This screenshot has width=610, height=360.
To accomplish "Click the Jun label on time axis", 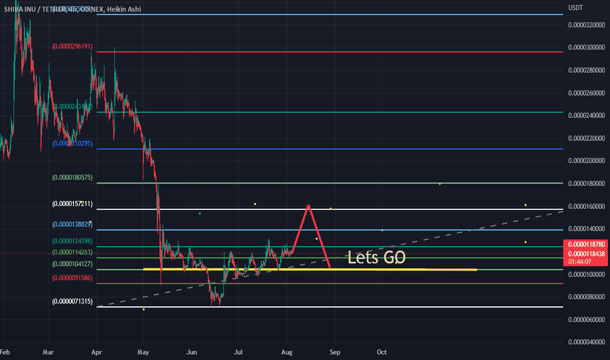I will coord(191,352).
